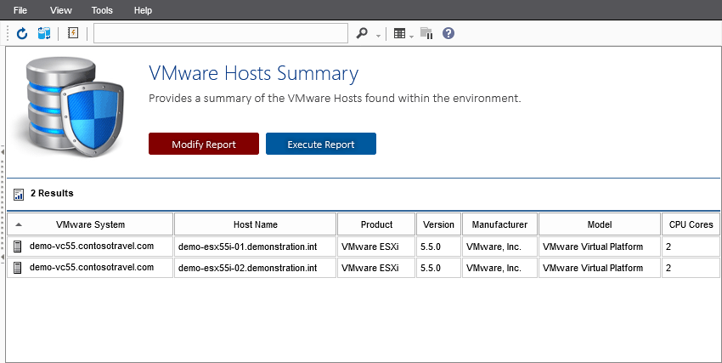Image resolution: width=722 pixels, height=363 pixels.
Task: Click demo-vc55.contosotravel.com in the esx55i-02 row
Action: pyautogui.click(x=92, y=267)
